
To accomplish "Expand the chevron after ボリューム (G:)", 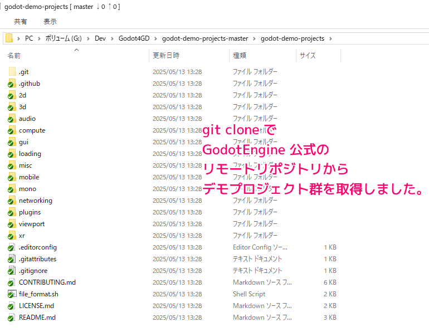I will tap(88, 38).
